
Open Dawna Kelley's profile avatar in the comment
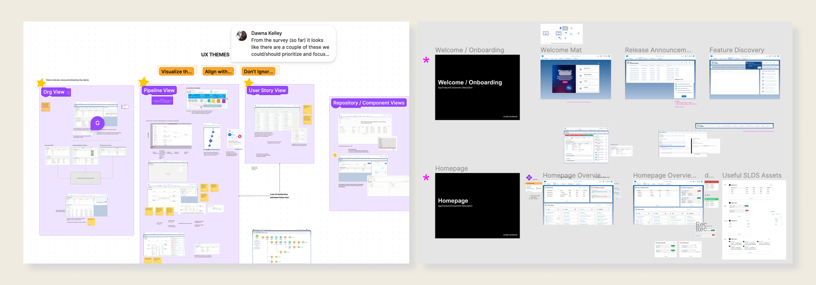pyautogui.click(x=242, y=36)
